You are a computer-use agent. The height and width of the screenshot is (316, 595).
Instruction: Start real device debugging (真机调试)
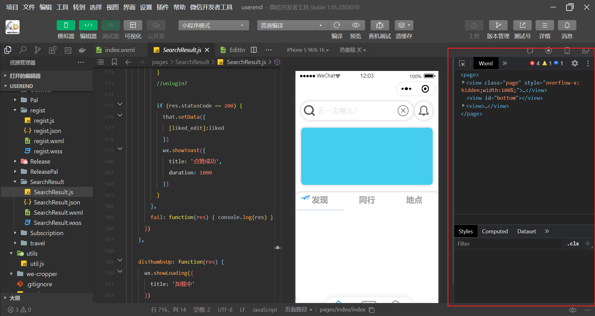click(380, 25)
